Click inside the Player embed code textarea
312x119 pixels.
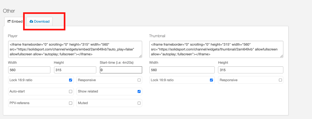coord(75,49)
